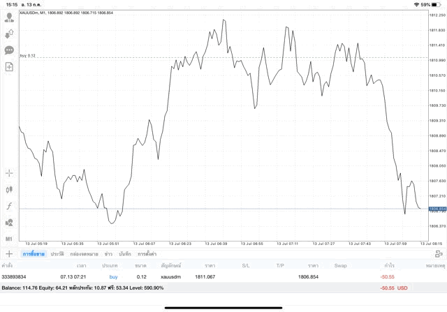Open the การตั้งค่า tab
Screen dimensions: 447x312
[147, 254]
